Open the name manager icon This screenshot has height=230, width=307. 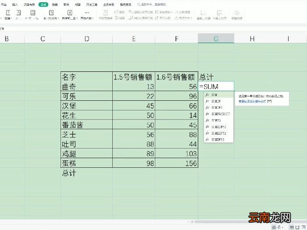tap(106, 13)
